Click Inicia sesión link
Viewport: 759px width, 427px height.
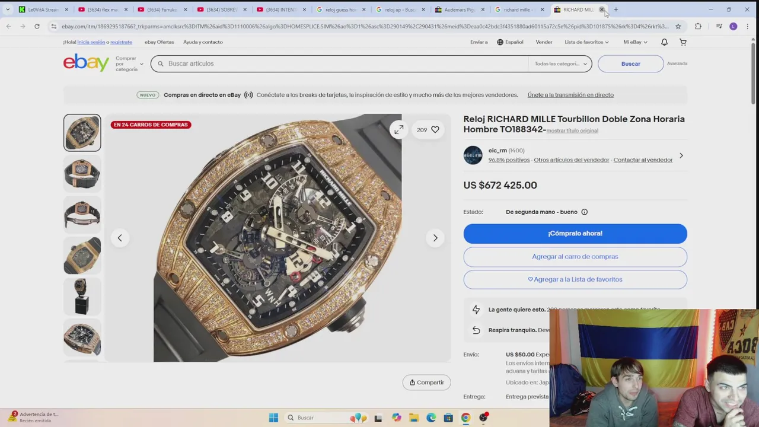tap(91, 42)
